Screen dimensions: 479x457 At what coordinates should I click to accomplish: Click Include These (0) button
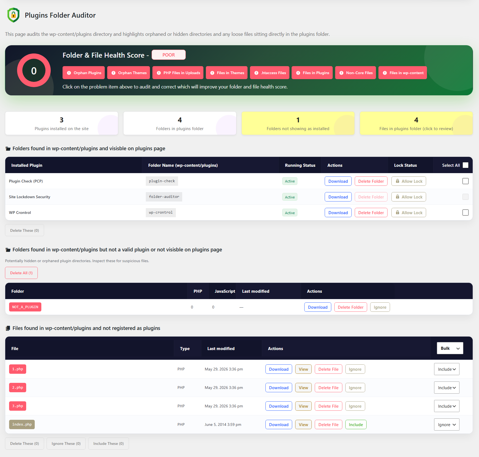109,443
